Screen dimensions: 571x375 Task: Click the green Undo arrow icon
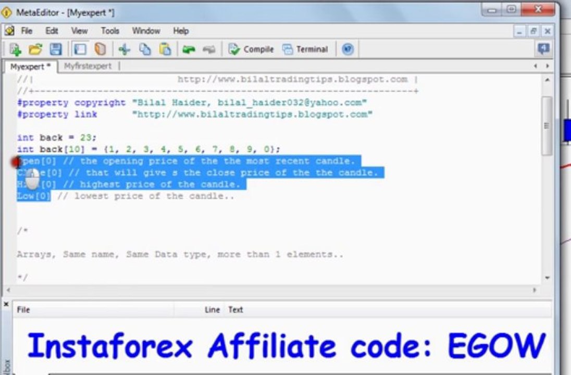click(x=189, y=49)
